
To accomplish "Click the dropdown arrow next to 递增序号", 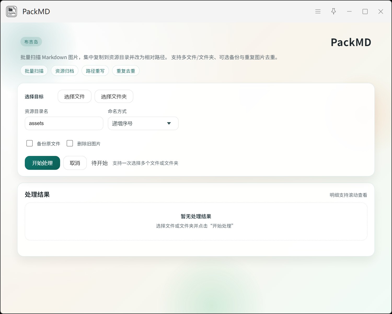I will click(x=169, y=124).
